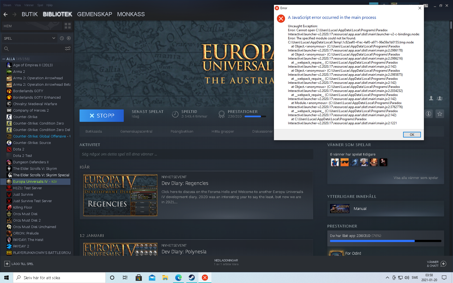Click the recent activity clock icon
453x283 pixels.
pyautogui.click(x=62, y=38)
